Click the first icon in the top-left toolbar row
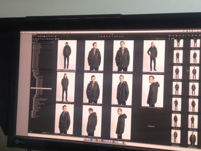 click(x=34, y=36)
